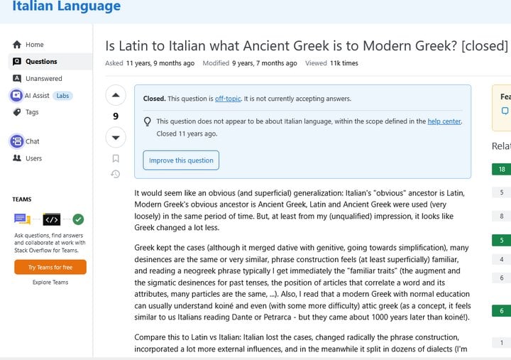
Task: Open the Home icon in the sidebar
Action: coord(17,44)
